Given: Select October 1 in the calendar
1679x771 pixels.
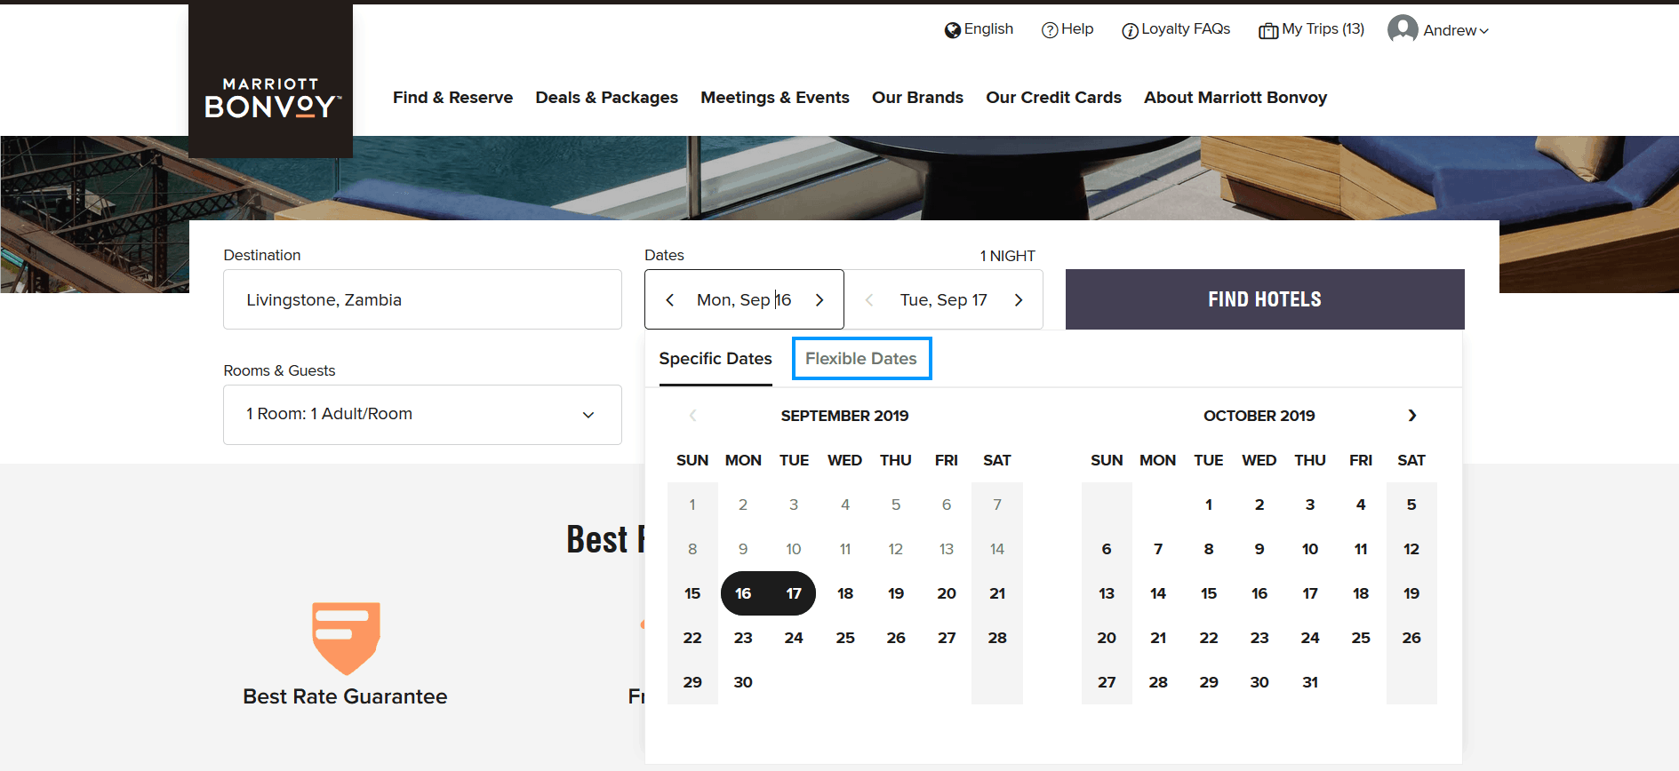Looking at the screenshot, I should tap(1209, 505).
